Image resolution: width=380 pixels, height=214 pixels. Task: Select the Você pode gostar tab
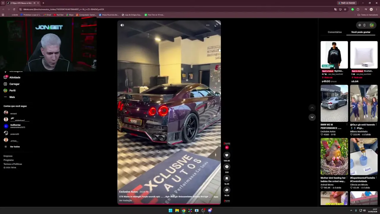click(x=361, y=32)
